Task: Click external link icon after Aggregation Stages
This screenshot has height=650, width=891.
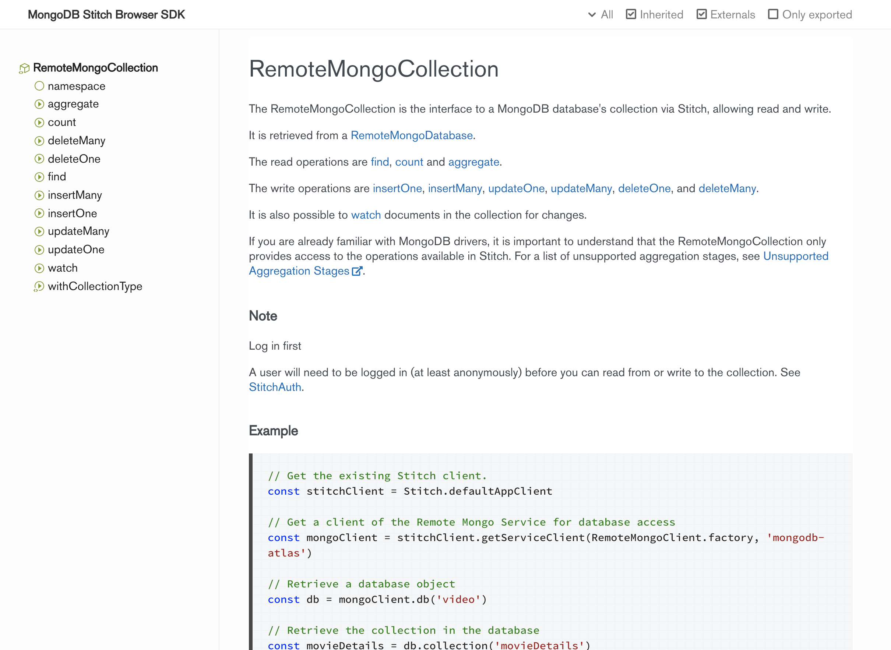Action: coord(356,271)
